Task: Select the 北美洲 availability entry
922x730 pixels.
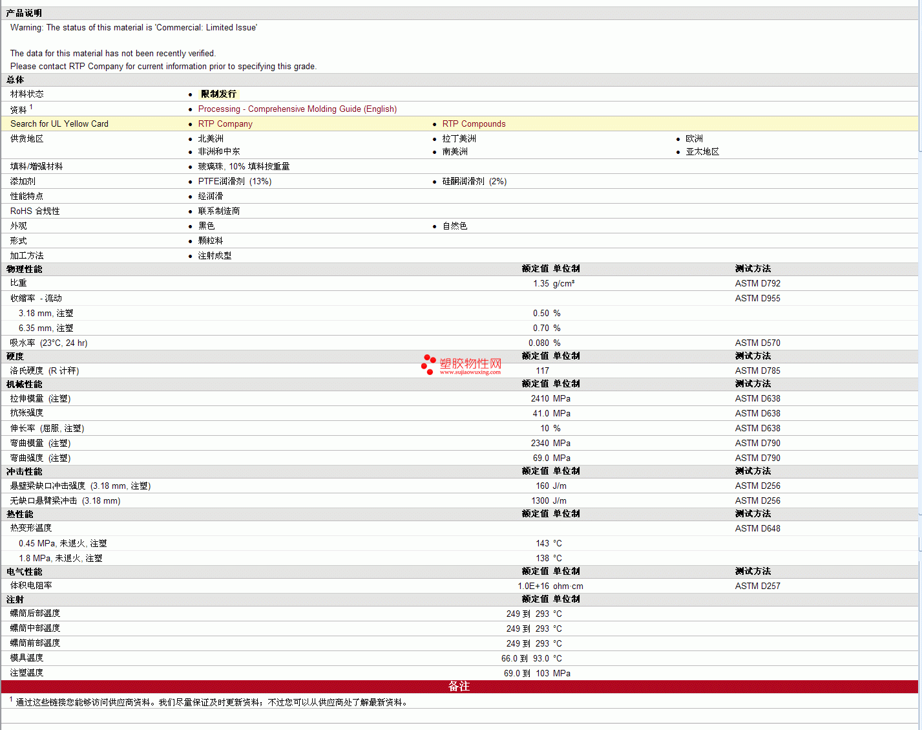Action: (x=211, y=139)
